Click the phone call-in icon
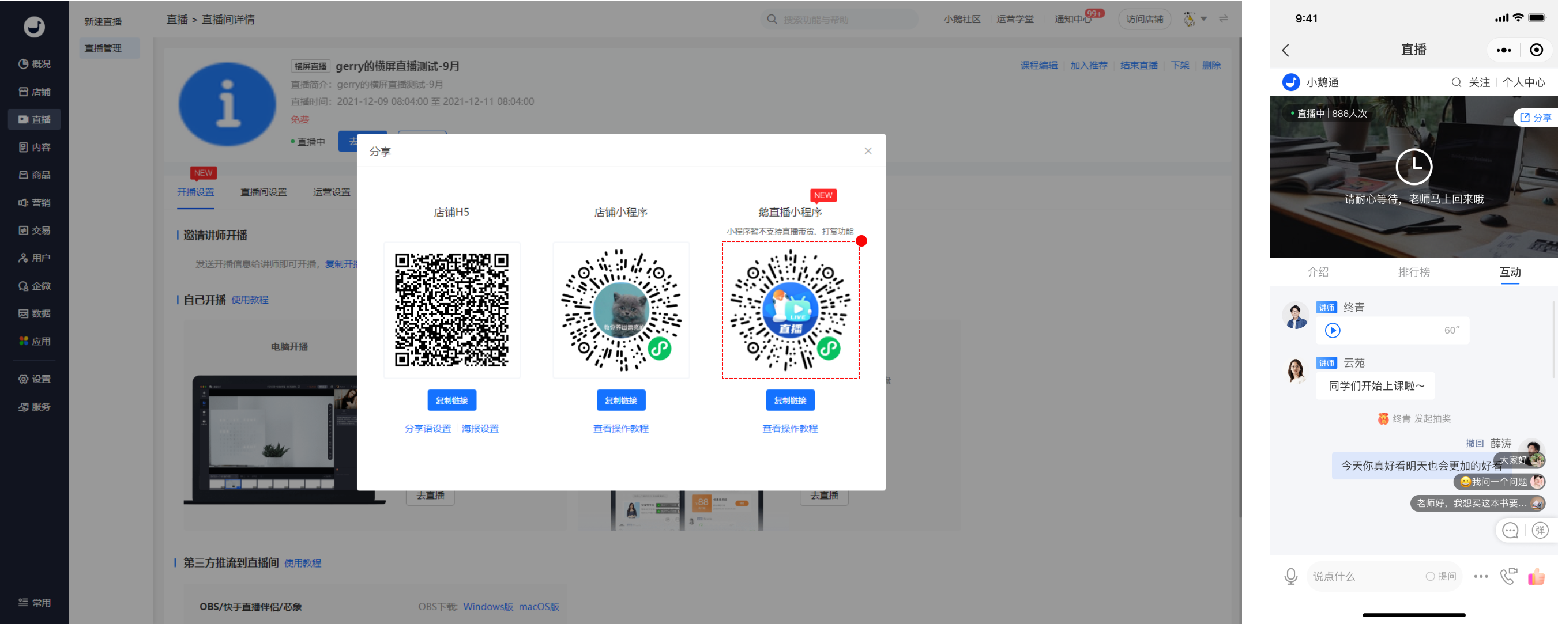 [1508, 576]
